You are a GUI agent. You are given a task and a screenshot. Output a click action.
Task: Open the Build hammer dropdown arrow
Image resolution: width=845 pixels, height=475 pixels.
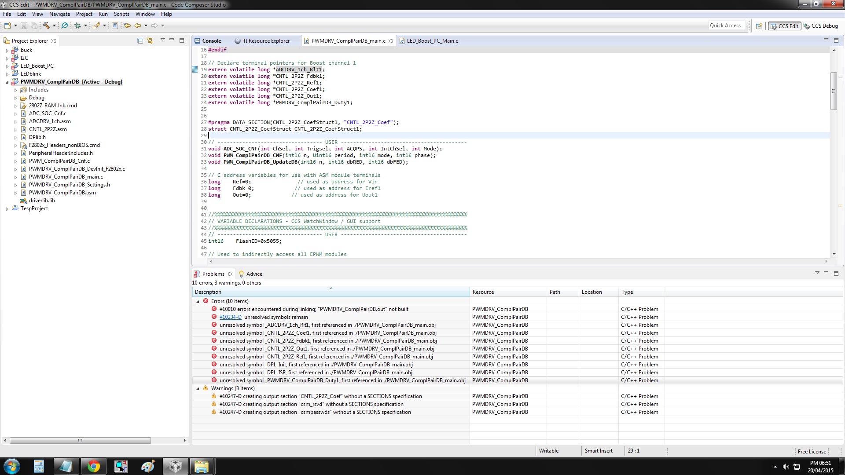coord(54,26)
